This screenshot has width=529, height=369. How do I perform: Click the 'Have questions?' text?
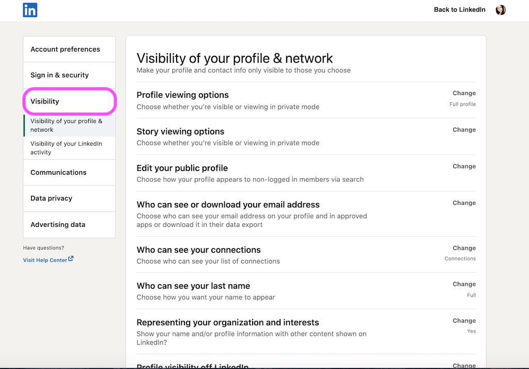click(43, 248)
